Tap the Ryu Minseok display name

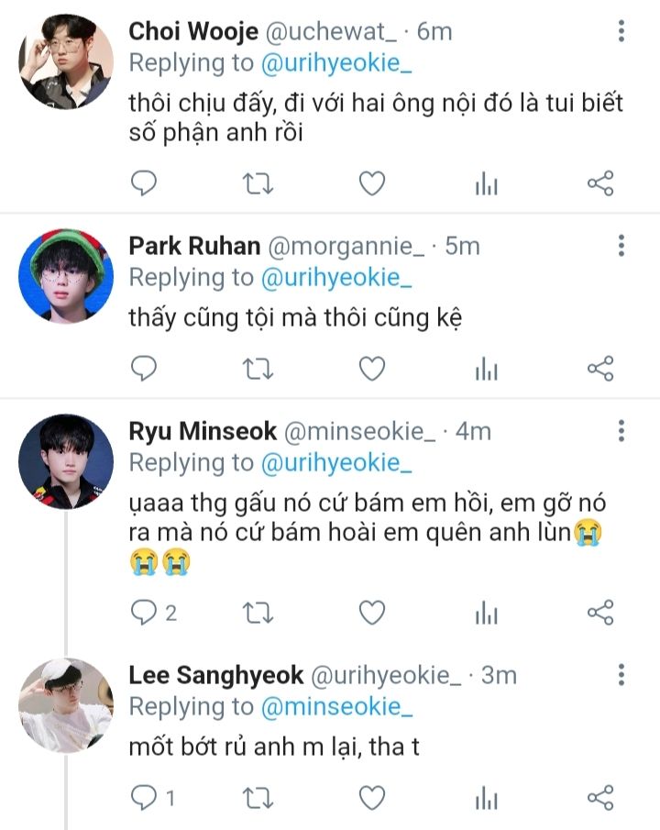click(x=190, y=430)
